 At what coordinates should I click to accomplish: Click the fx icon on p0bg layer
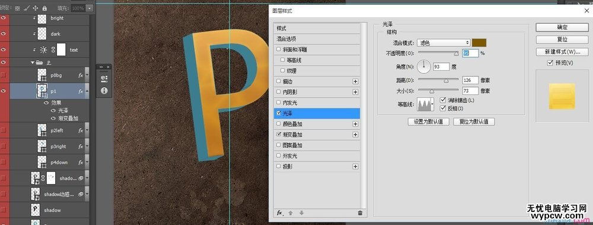pyautogui.click(x=81, y=75)
